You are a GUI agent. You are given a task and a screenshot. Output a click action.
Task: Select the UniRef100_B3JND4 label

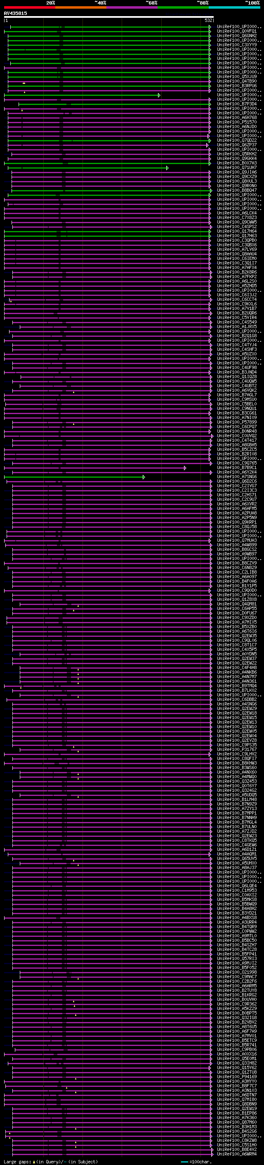coord(237,372)
